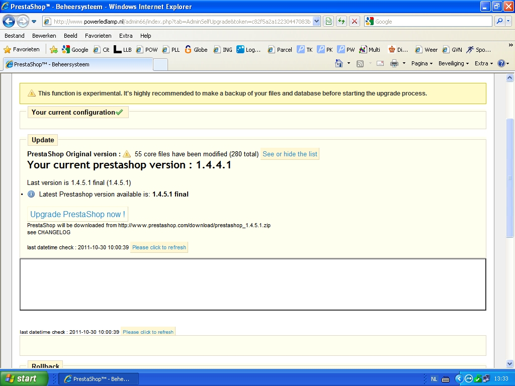The image size is (515, 386).
Task: Click the Google search box
Action: click(432, 22)
